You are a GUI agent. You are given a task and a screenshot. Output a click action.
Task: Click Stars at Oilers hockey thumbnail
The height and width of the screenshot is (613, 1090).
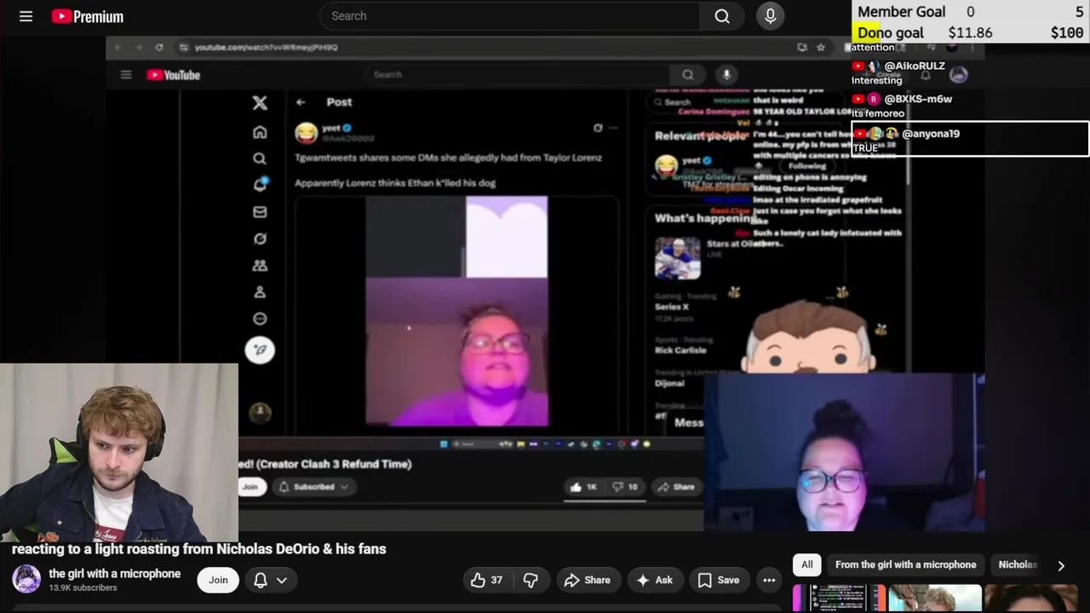pos(678,257)
